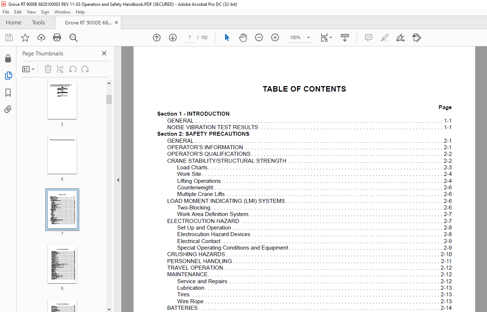
Task: Close the Grove RT 9000E document tab
Action: (x=116, y=23)
